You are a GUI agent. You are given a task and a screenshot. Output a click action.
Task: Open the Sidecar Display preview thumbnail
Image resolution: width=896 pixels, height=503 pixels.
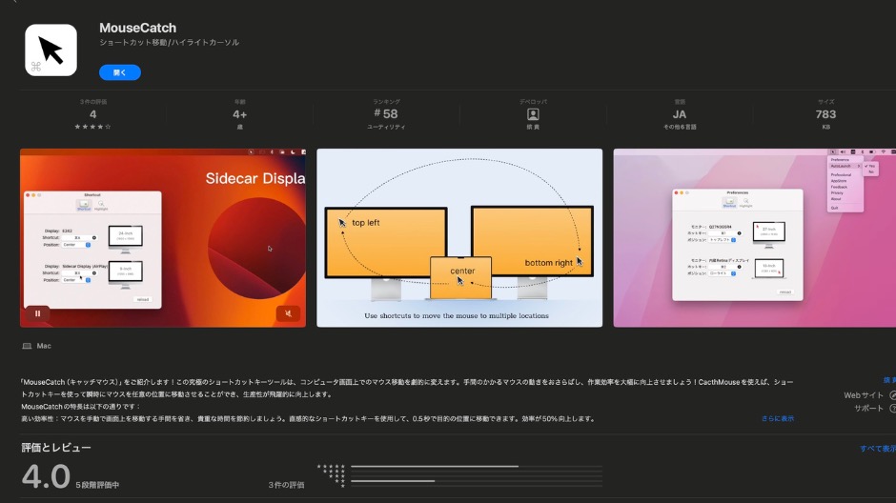point(163,238)
